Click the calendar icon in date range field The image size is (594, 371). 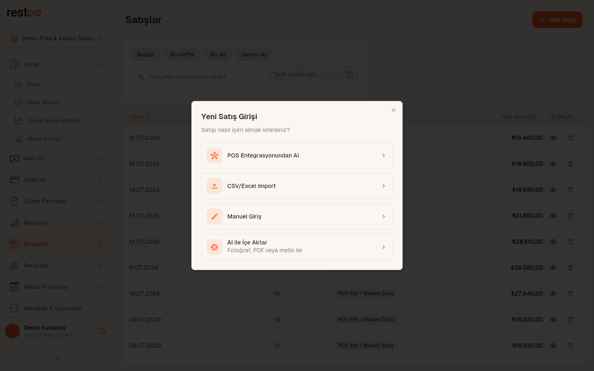click(350, 75)
